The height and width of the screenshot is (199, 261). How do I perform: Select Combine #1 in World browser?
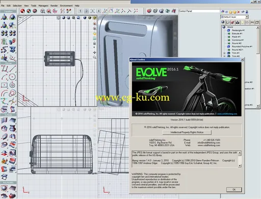point(238,40)
